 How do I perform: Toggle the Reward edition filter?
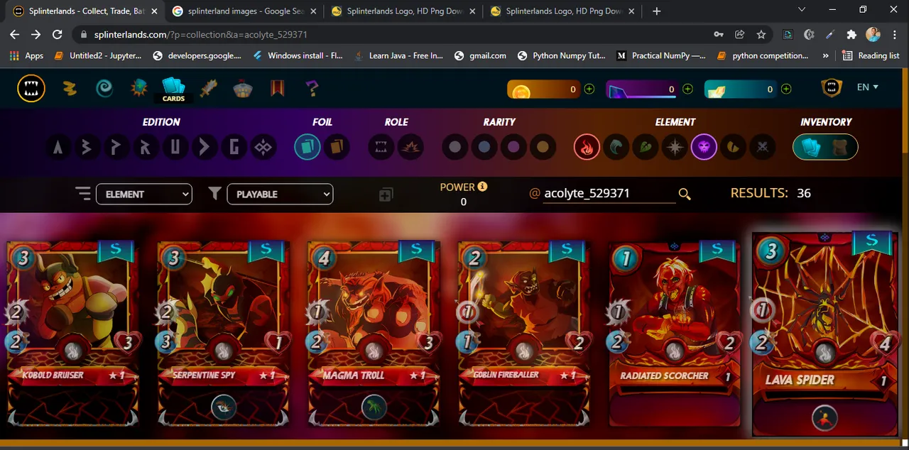coord(146,148)
